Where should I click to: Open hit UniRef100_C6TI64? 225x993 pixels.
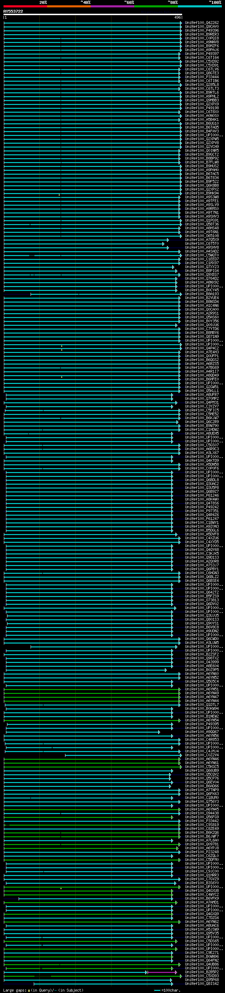pyautogui.click(x=201, y=57)
